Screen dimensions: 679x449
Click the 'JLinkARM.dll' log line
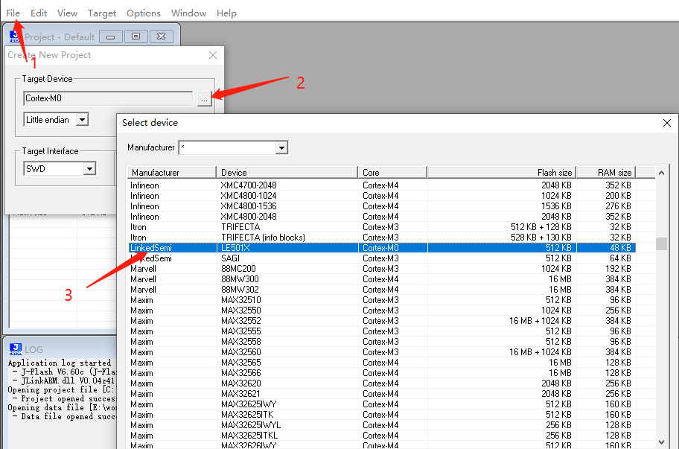pos(64,380)
